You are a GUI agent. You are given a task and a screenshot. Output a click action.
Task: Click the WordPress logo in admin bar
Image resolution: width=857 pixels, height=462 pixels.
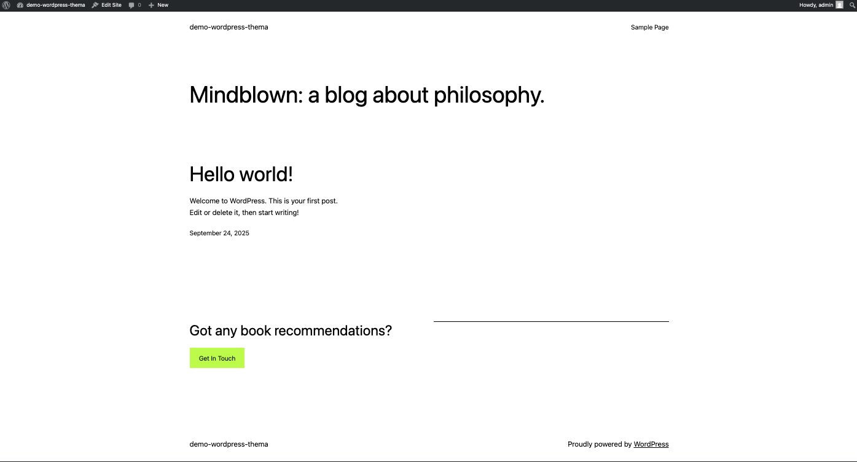coord(6,5)
